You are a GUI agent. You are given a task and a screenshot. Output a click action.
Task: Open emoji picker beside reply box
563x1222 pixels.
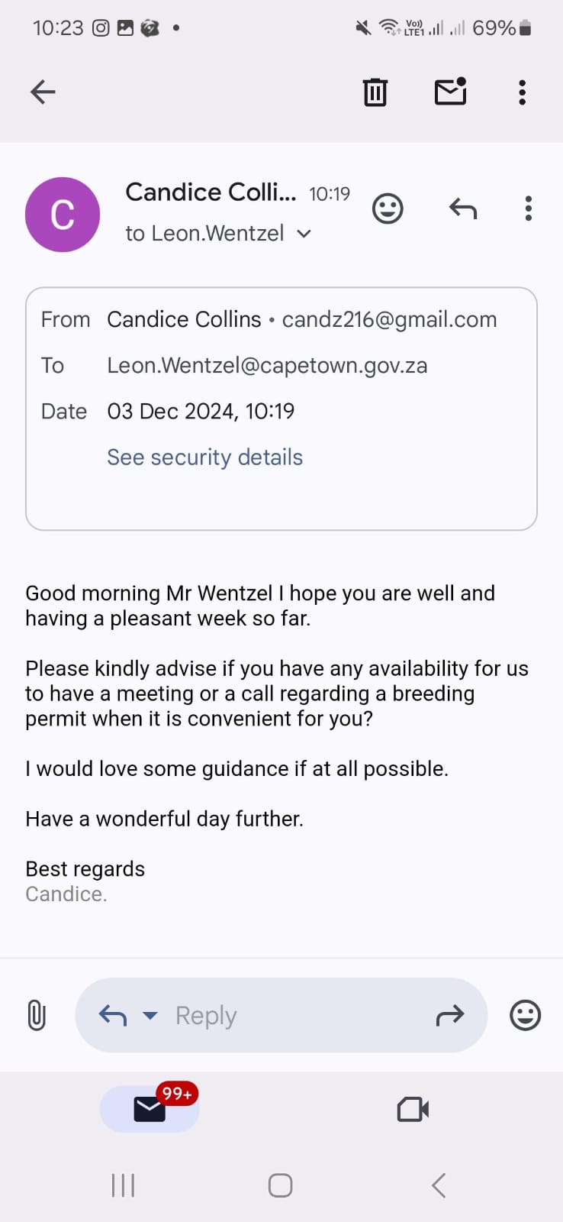(x=525, y=1015)
